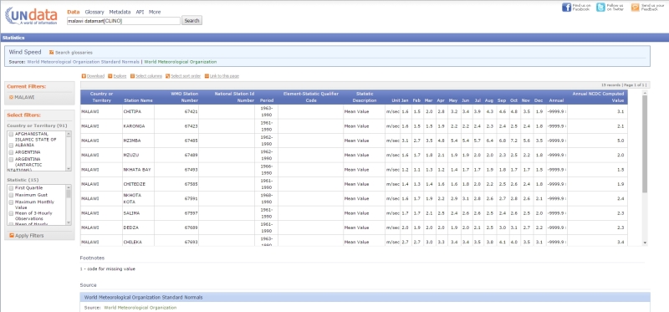Click the Annual NCDC Computed Value header
The image size is (669, 312).
598,97
